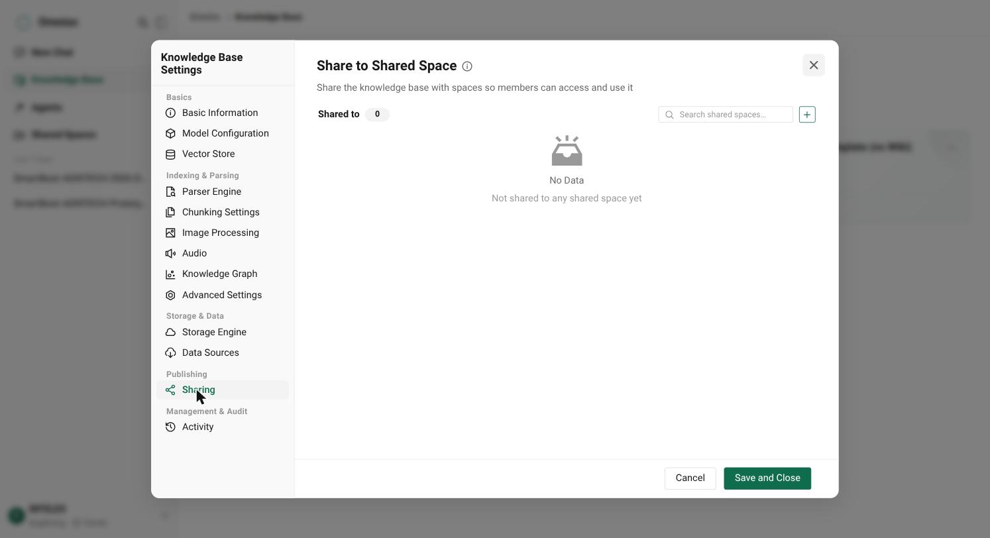
Task: Click the Knowledge Graph chart icon
Action: pyautogui.click(x=170, y=274)
